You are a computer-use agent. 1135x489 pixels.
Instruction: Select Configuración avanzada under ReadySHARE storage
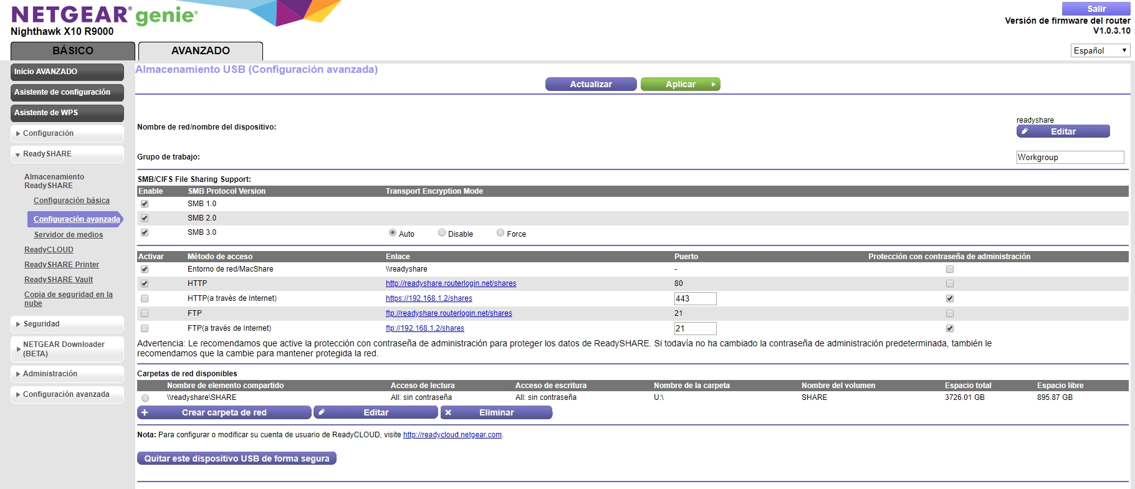pos(76,219)
